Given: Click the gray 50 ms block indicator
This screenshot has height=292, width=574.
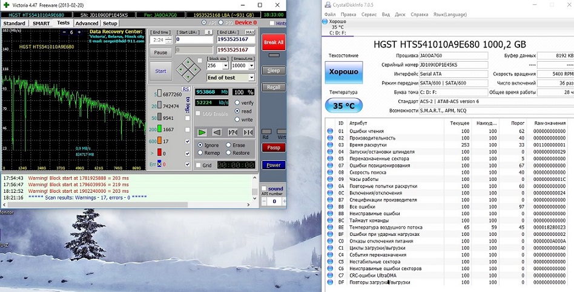Looking at the screenshot, I should [160, 118].
